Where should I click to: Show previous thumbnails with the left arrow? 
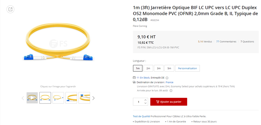click(x=23, y=98)
